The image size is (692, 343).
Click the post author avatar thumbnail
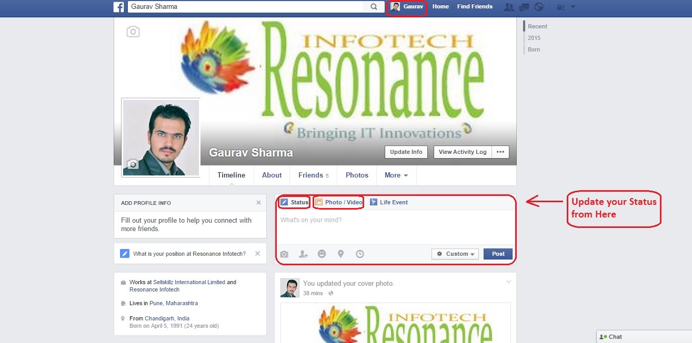click(290, 288)
